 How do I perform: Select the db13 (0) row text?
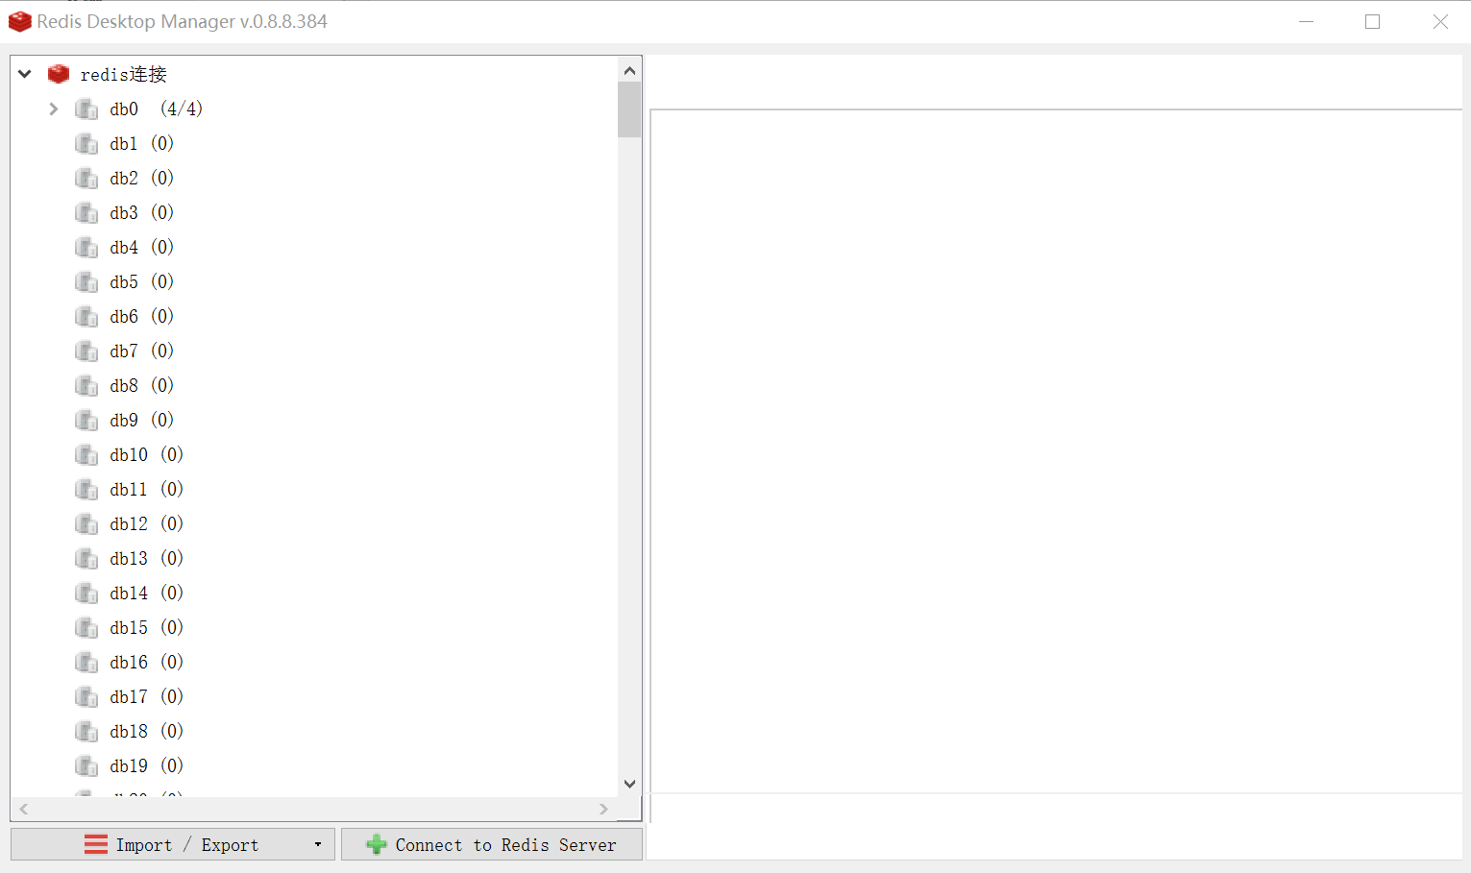point(146,558)
